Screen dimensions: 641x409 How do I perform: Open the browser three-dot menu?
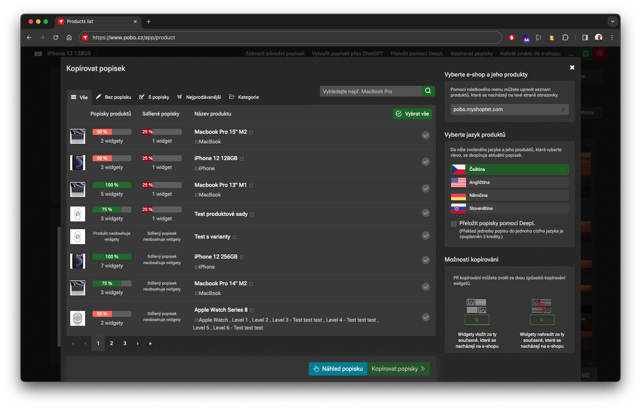pos(612,38)
